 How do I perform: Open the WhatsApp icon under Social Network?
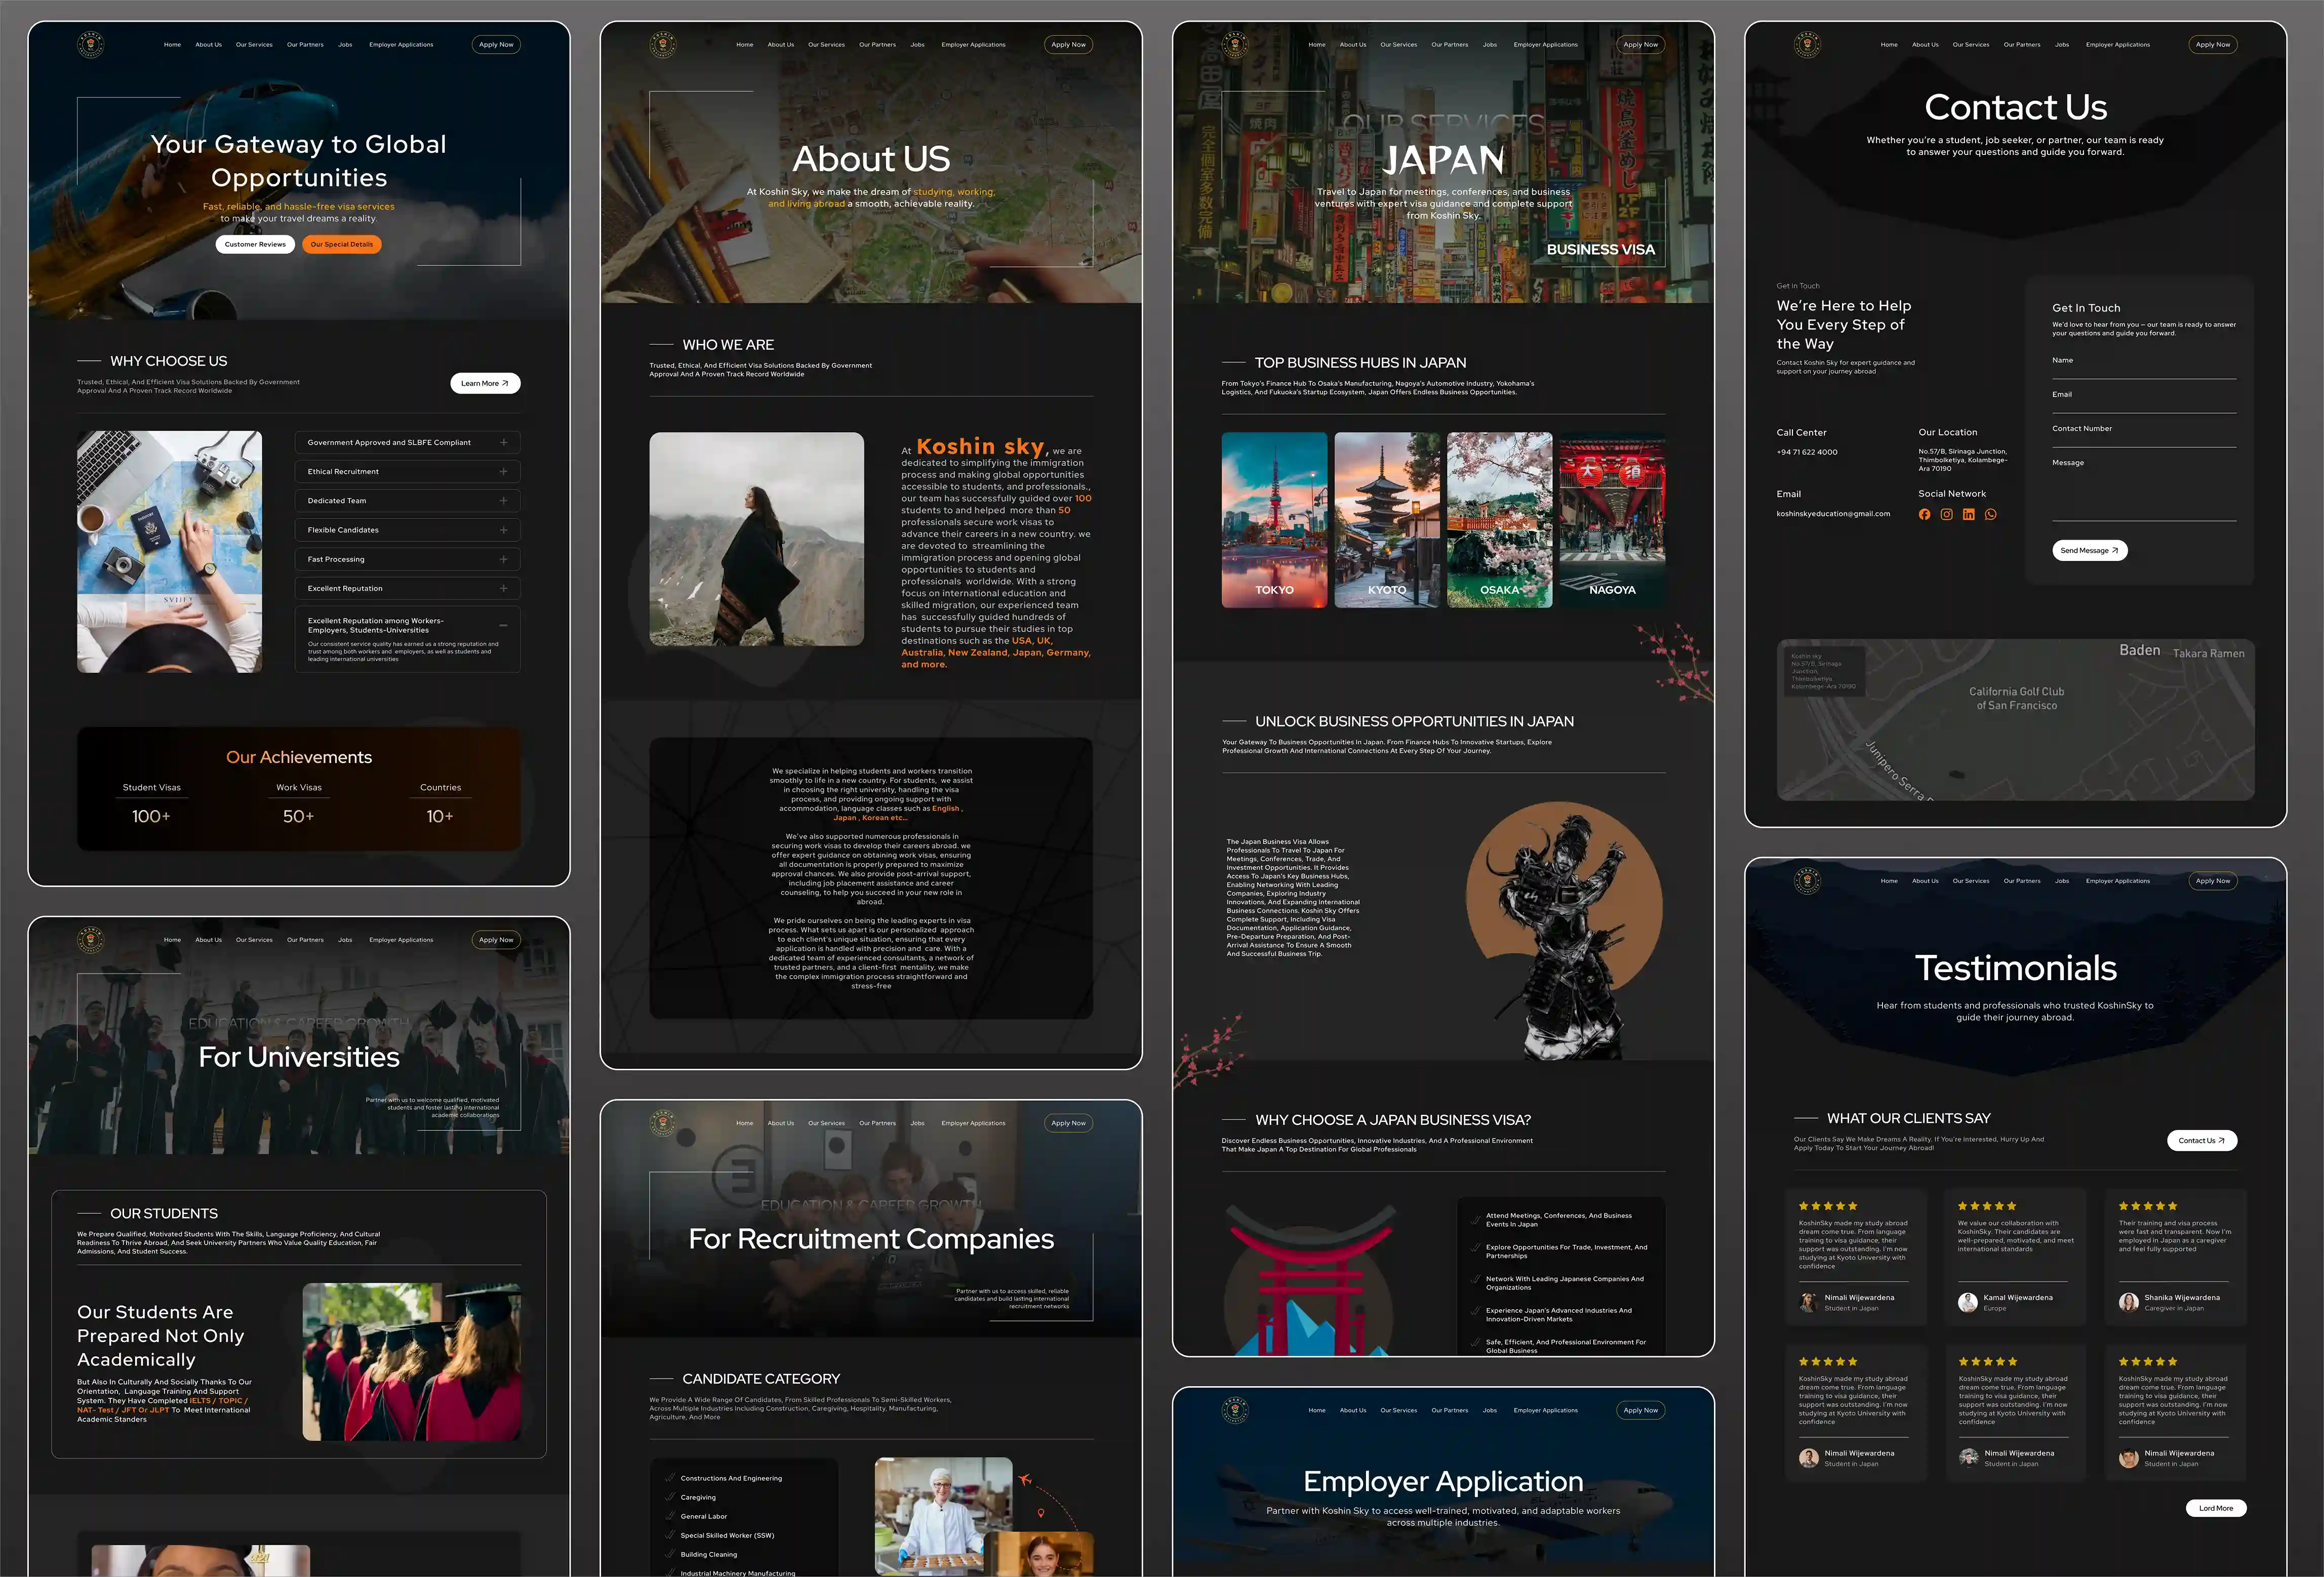click(x=1990, y=515)
